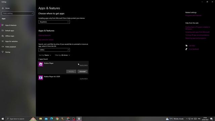
Task: Open Turning off app recommendations link
Action: click(x=197, y=35)
